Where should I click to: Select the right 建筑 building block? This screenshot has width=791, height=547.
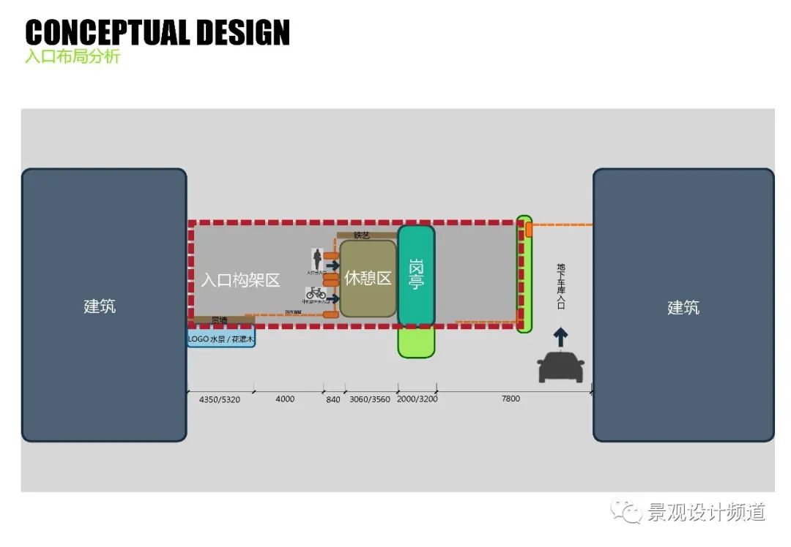point(683,305)
